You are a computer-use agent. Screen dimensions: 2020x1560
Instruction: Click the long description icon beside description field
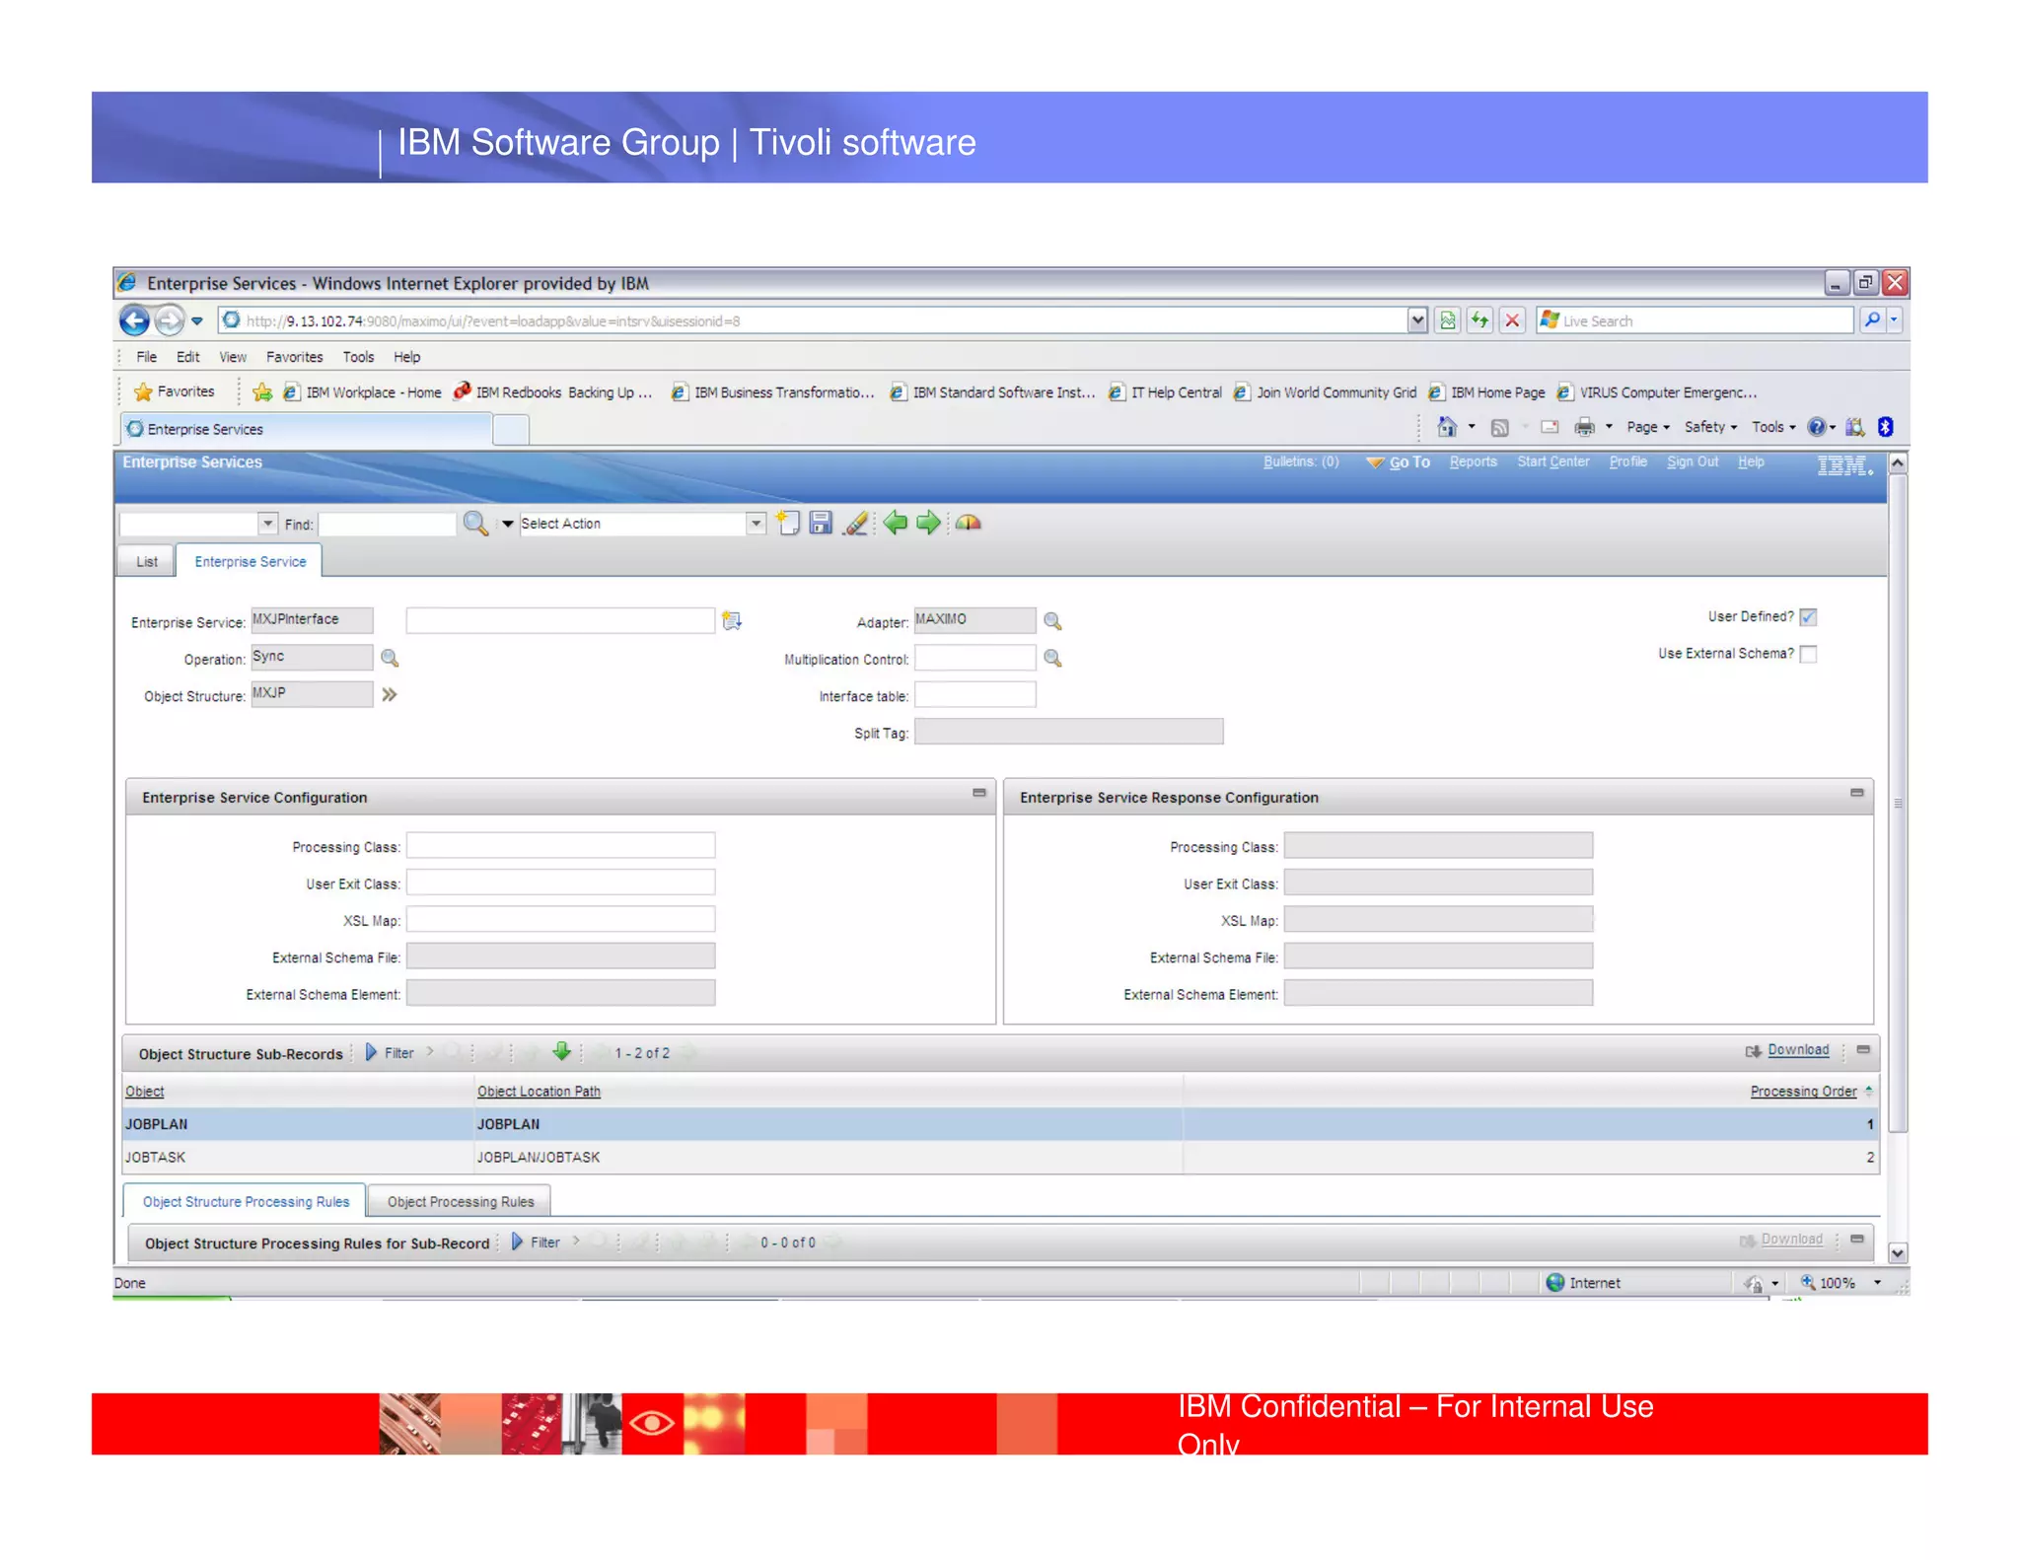732,620
